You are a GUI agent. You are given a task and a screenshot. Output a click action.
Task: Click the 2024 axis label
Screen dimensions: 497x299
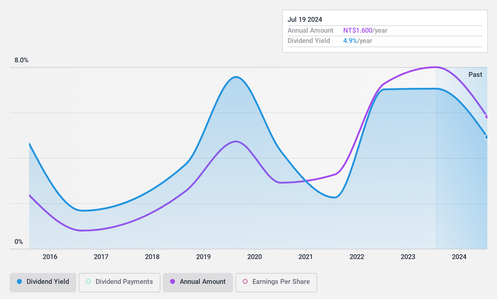click(x=459, y=257)
